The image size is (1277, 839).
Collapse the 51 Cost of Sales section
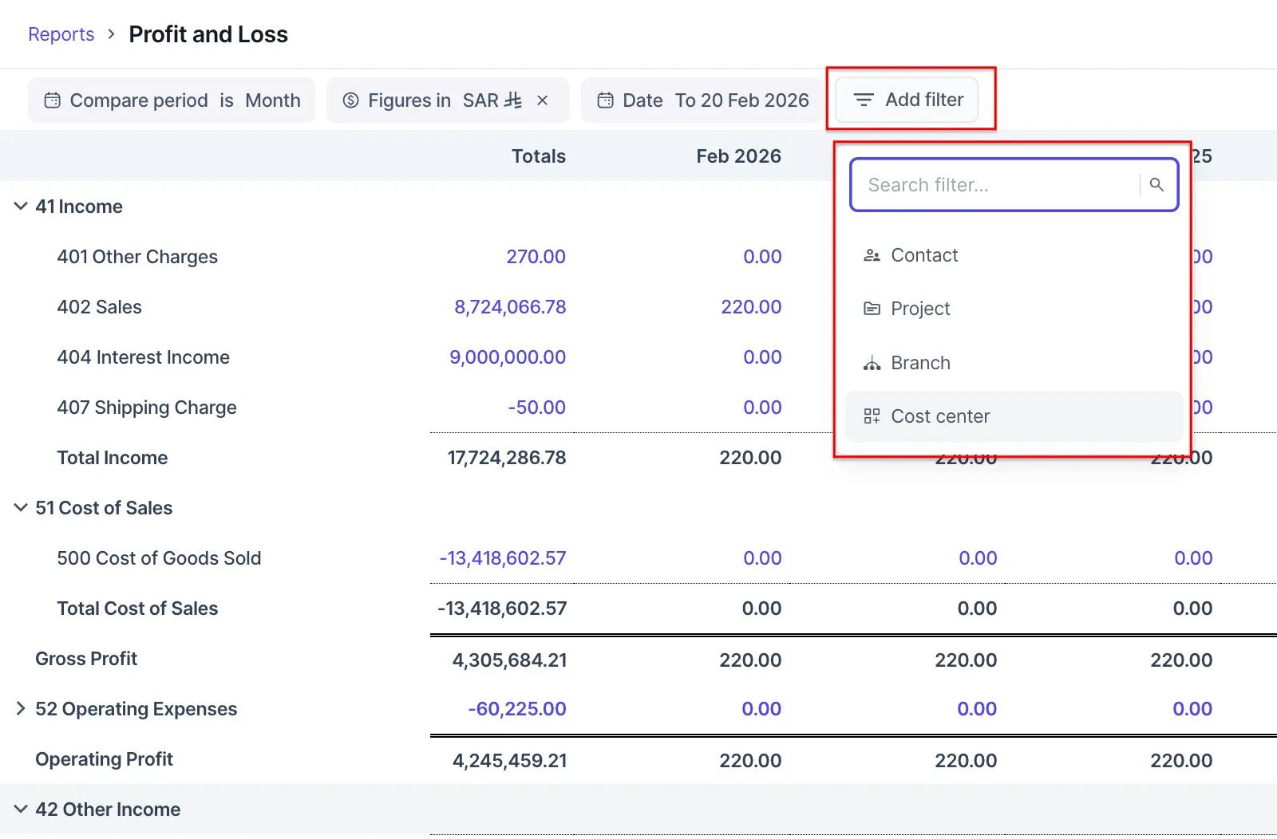pos(21,508)
